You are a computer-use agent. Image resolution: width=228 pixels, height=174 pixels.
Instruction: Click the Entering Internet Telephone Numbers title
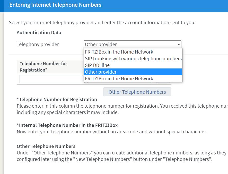[55, 5]
